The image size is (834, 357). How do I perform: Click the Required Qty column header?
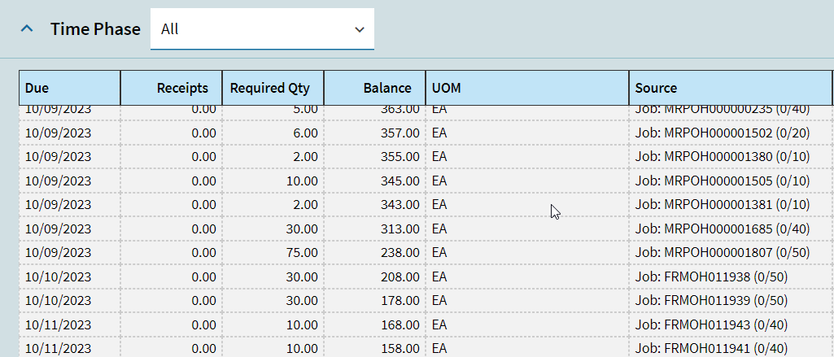coord(273,88)
